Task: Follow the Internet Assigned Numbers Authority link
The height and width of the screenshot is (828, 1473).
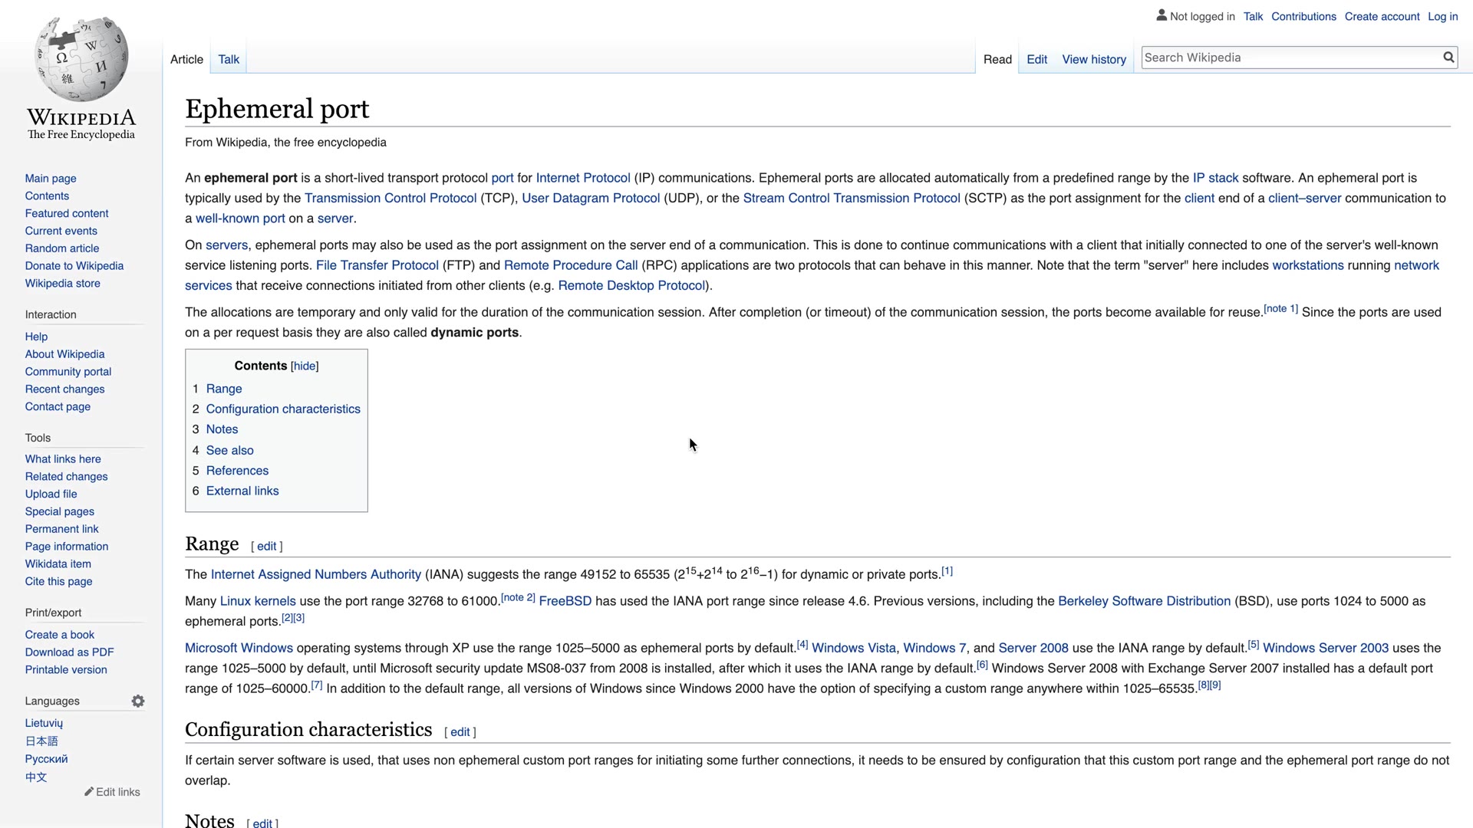Action: coord(315,575)
